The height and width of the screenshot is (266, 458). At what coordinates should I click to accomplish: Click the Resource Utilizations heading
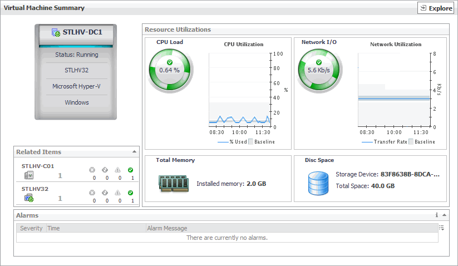click(178, 29)
